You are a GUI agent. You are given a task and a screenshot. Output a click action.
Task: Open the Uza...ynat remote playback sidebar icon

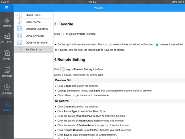(x=7, y=35)
